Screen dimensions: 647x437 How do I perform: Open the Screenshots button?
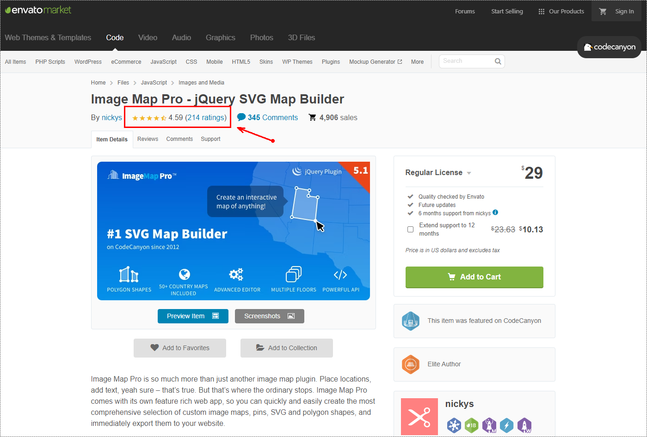[x=270, y=316]
